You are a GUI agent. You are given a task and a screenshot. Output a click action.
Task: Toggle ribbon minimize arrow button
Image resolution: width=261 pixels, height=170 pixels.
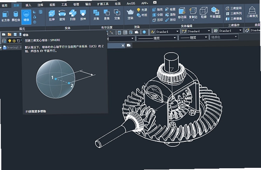(x=155, y=3)
